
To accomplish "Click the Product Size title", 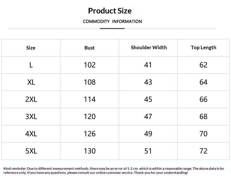I will [x=110, y=11].
